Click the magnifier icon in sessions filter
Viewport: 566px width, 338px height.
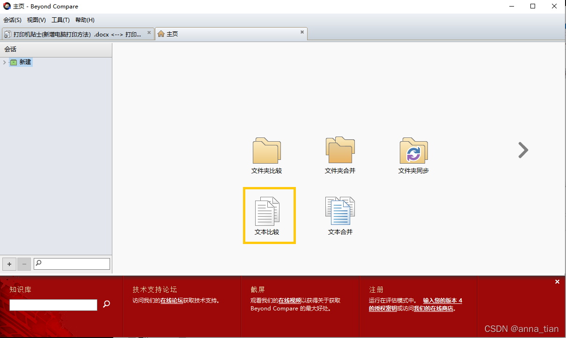coord(38,263)
